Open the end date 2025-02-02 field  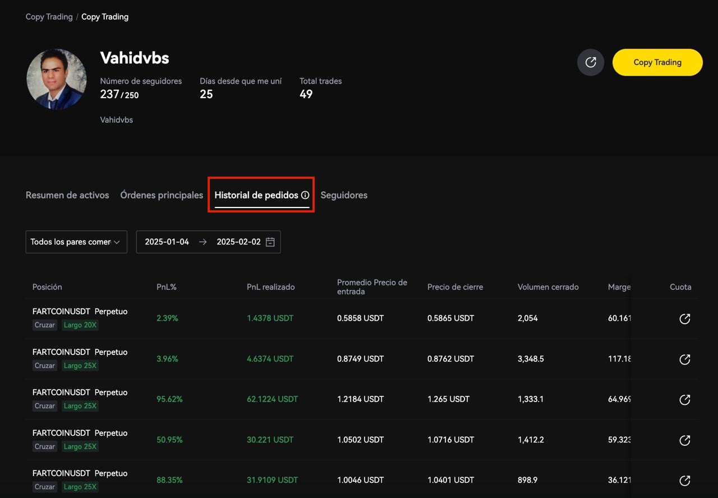point(238,242)
